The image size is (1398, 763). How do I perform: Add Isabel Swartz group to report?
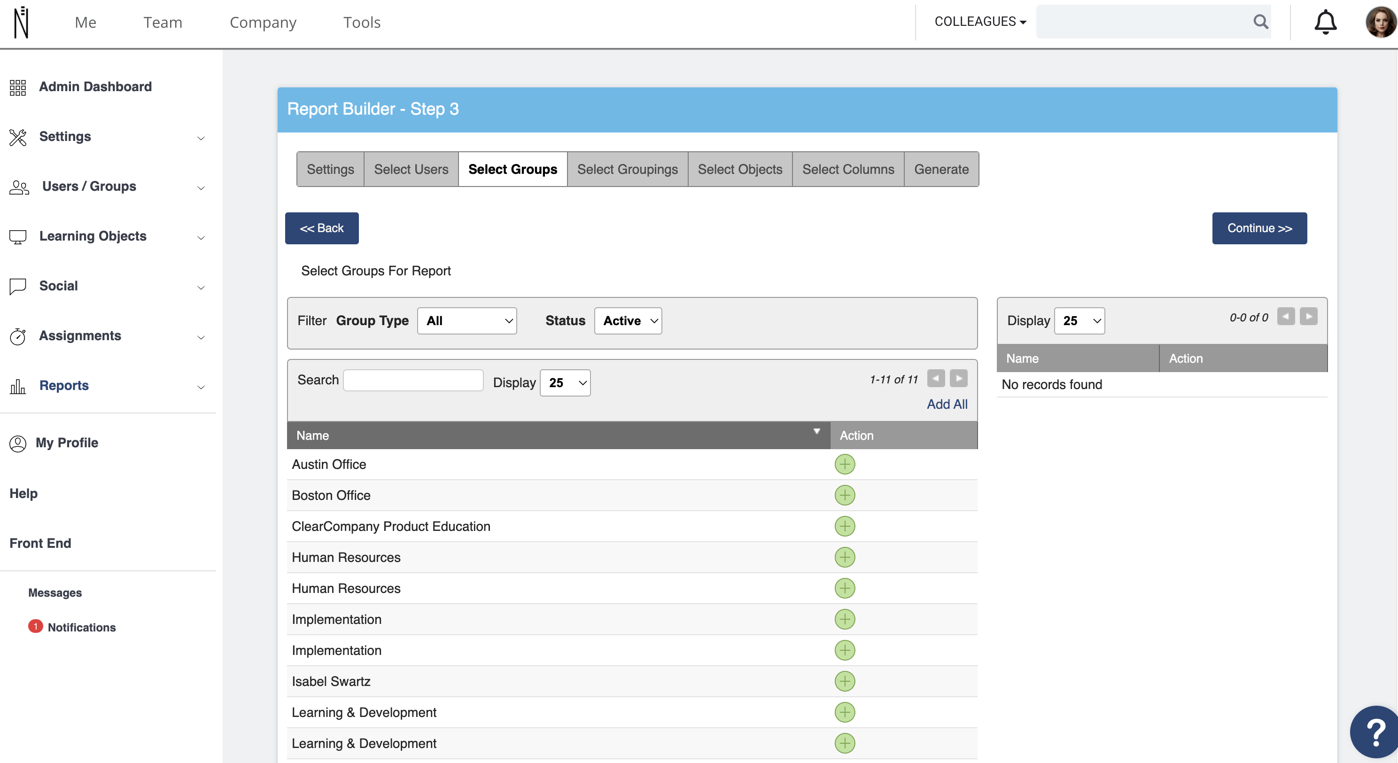(x=845, y=681)
